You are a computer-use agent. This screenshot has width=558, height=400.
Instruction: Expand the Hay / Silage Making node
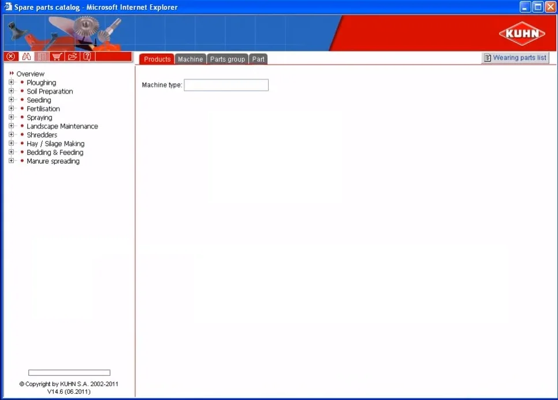(12, 143)
